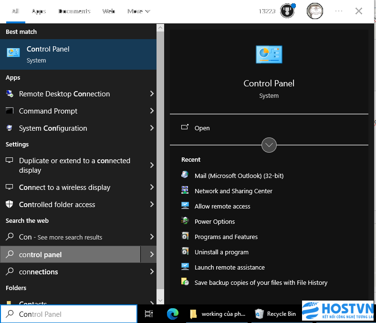Image resolution: width=376 pixels, height=323 pixels.
Task: Click the File History backup icon
Action: (185, 282)
